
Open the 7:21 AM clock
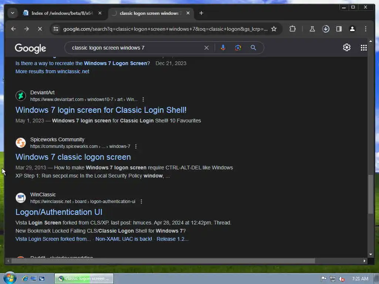[360, 279]
